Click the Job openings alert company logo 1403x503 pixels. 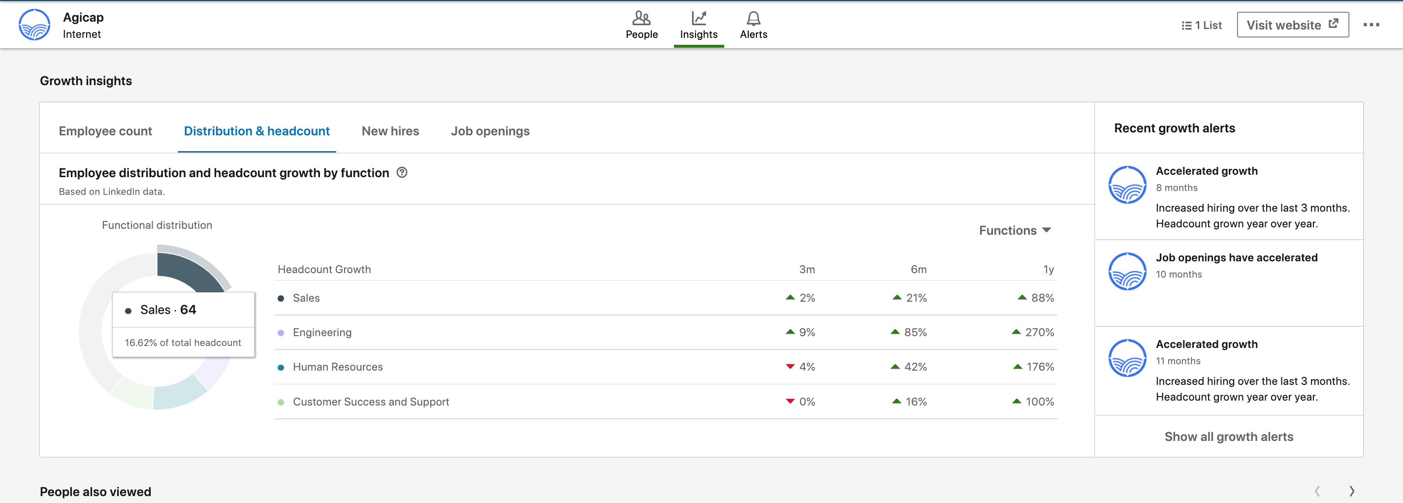click(1127, 272)
